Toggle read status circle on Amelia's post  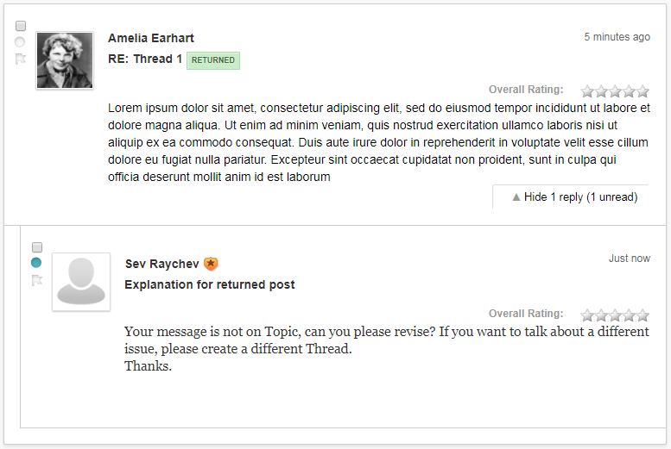[x=20, y=42]
